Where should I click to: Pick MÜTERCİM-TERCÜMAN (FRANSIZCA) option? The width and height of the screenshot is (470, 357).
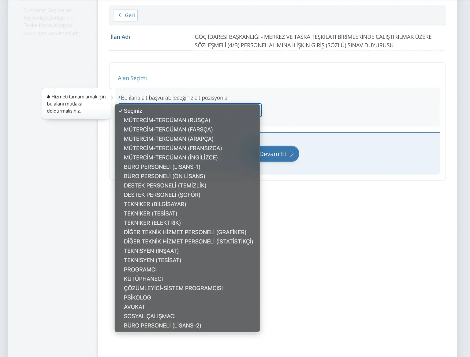coord(173,148)
